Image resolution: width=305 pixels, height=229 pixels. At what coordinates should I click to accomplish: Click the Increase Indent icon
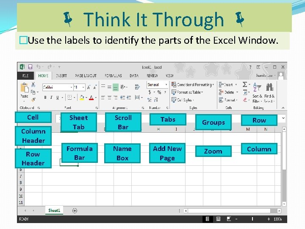129,98
